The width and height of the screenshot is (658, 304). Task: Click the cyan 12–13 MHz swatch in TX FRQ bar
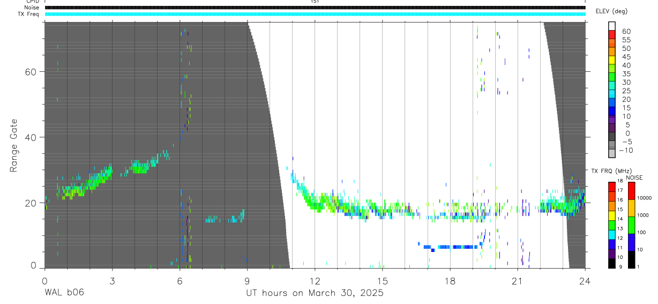tap(612, 234)
